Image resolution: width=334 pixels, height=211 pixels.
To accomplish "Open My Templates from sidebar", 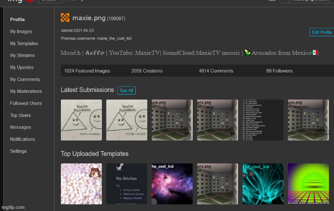I will [24, 43].
